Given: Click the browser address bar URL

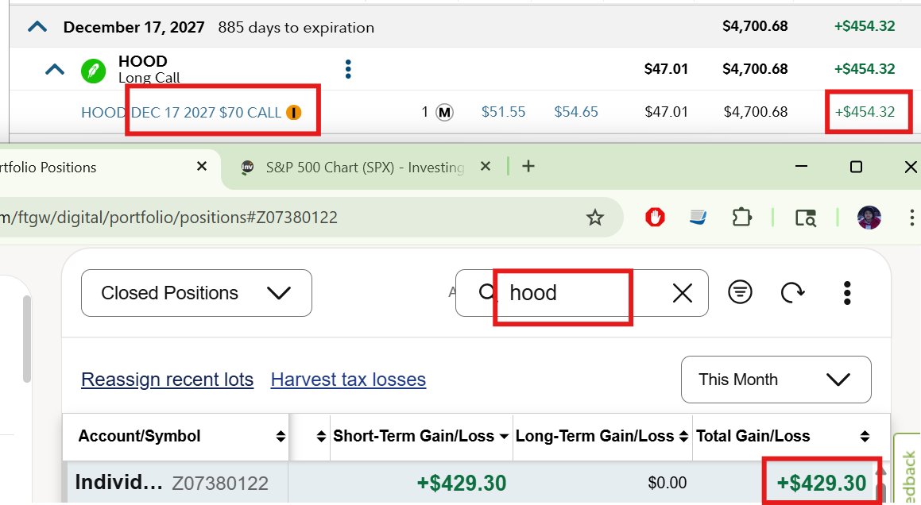Looking at the screenshot, I should click(169, 218).
